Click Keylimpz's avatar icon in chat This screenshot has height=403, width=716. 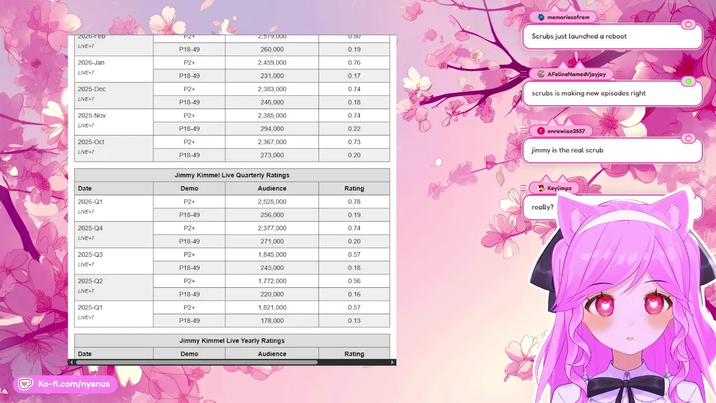pos(541,188)
